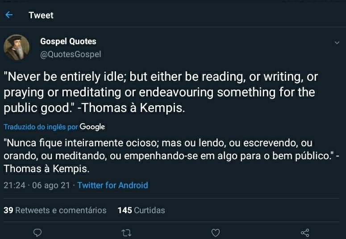This screenshot has width=346, height=239.
Task: Reply to the tweet with the speech bubble icon
Action: (x=38, y=232)
